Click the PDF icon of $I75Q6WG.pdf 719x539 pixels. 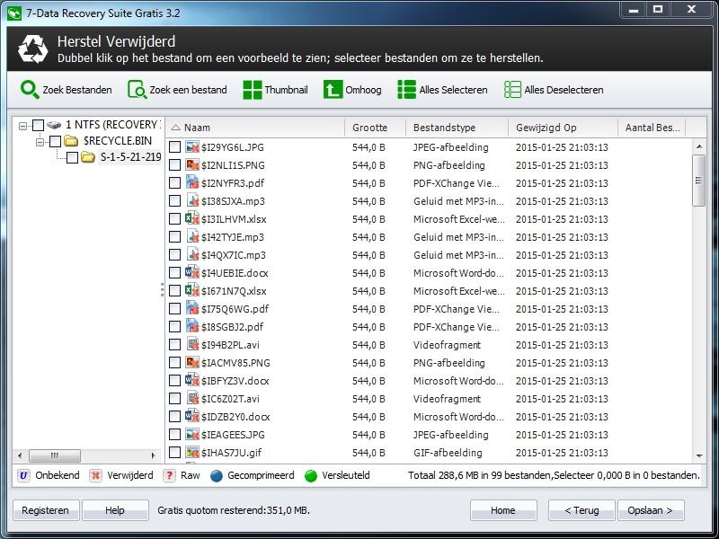(x=192, y=308)
